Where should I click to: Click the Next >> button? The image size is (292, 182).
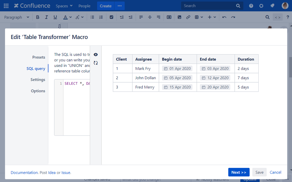click(x=239, y=172)
